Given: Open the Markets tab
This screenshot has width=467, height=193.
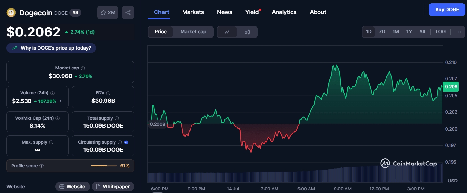Looking at the screenshot, I should click(193, 12).
